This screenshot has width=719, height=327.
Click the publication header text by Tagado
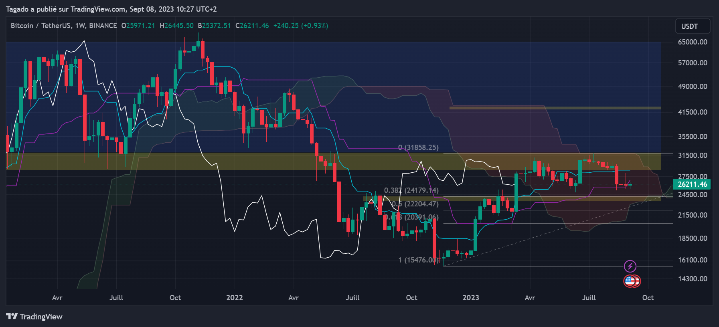(x=111, y=9)
